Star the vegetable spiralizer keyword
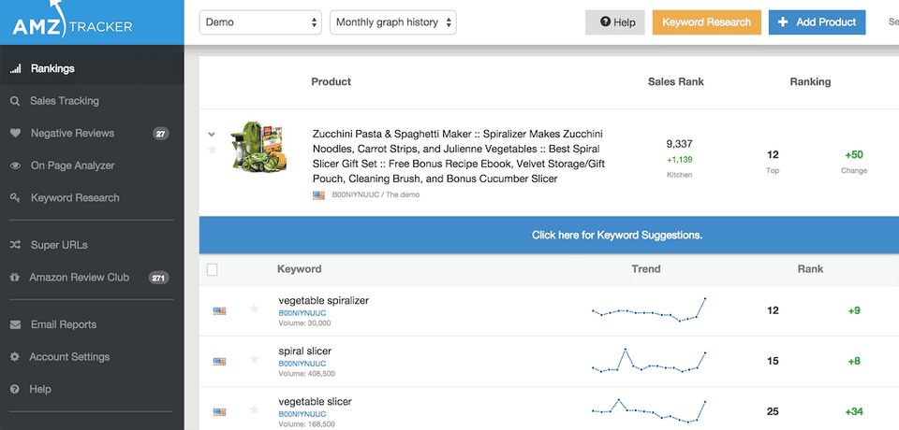 click(x=254, y=308)
